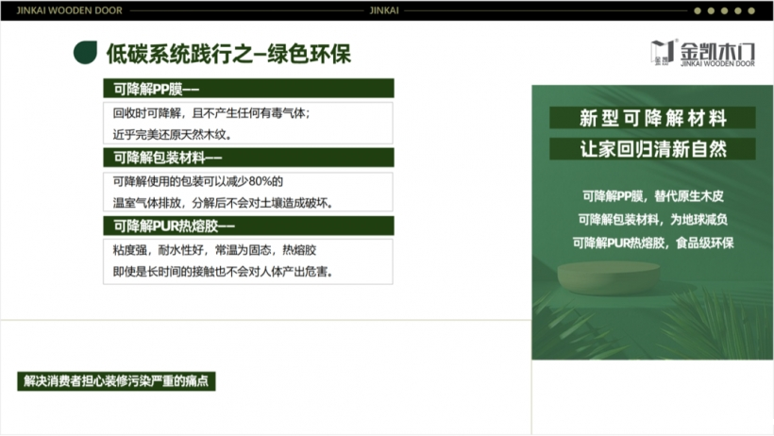Click the middle gold dot in top bar
Image resolution: width=774 pixels, height=436 pixels.
click(x=725, y=10)
